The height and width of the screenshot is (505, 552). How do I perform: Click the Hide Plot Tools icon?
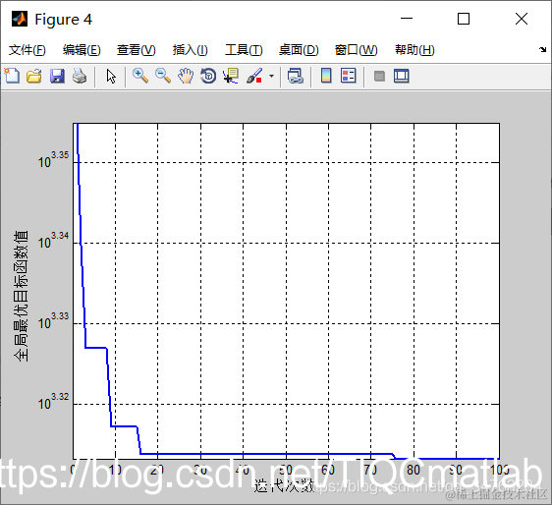379,76
